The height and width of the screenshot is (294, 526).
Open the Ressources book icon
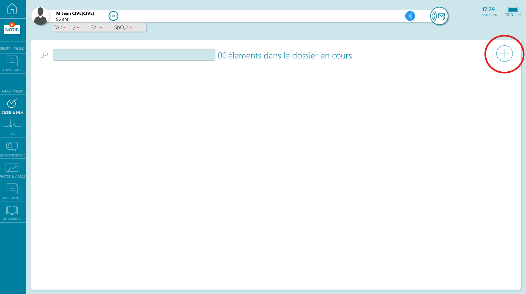point(12,213)
